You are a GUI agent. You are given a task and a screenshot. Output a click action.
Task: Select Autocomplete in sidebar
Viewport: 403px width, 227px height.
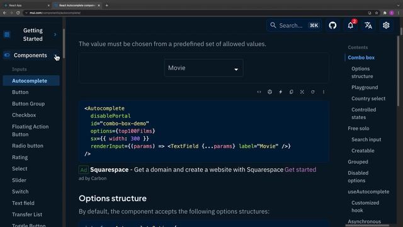coord(31,81)
